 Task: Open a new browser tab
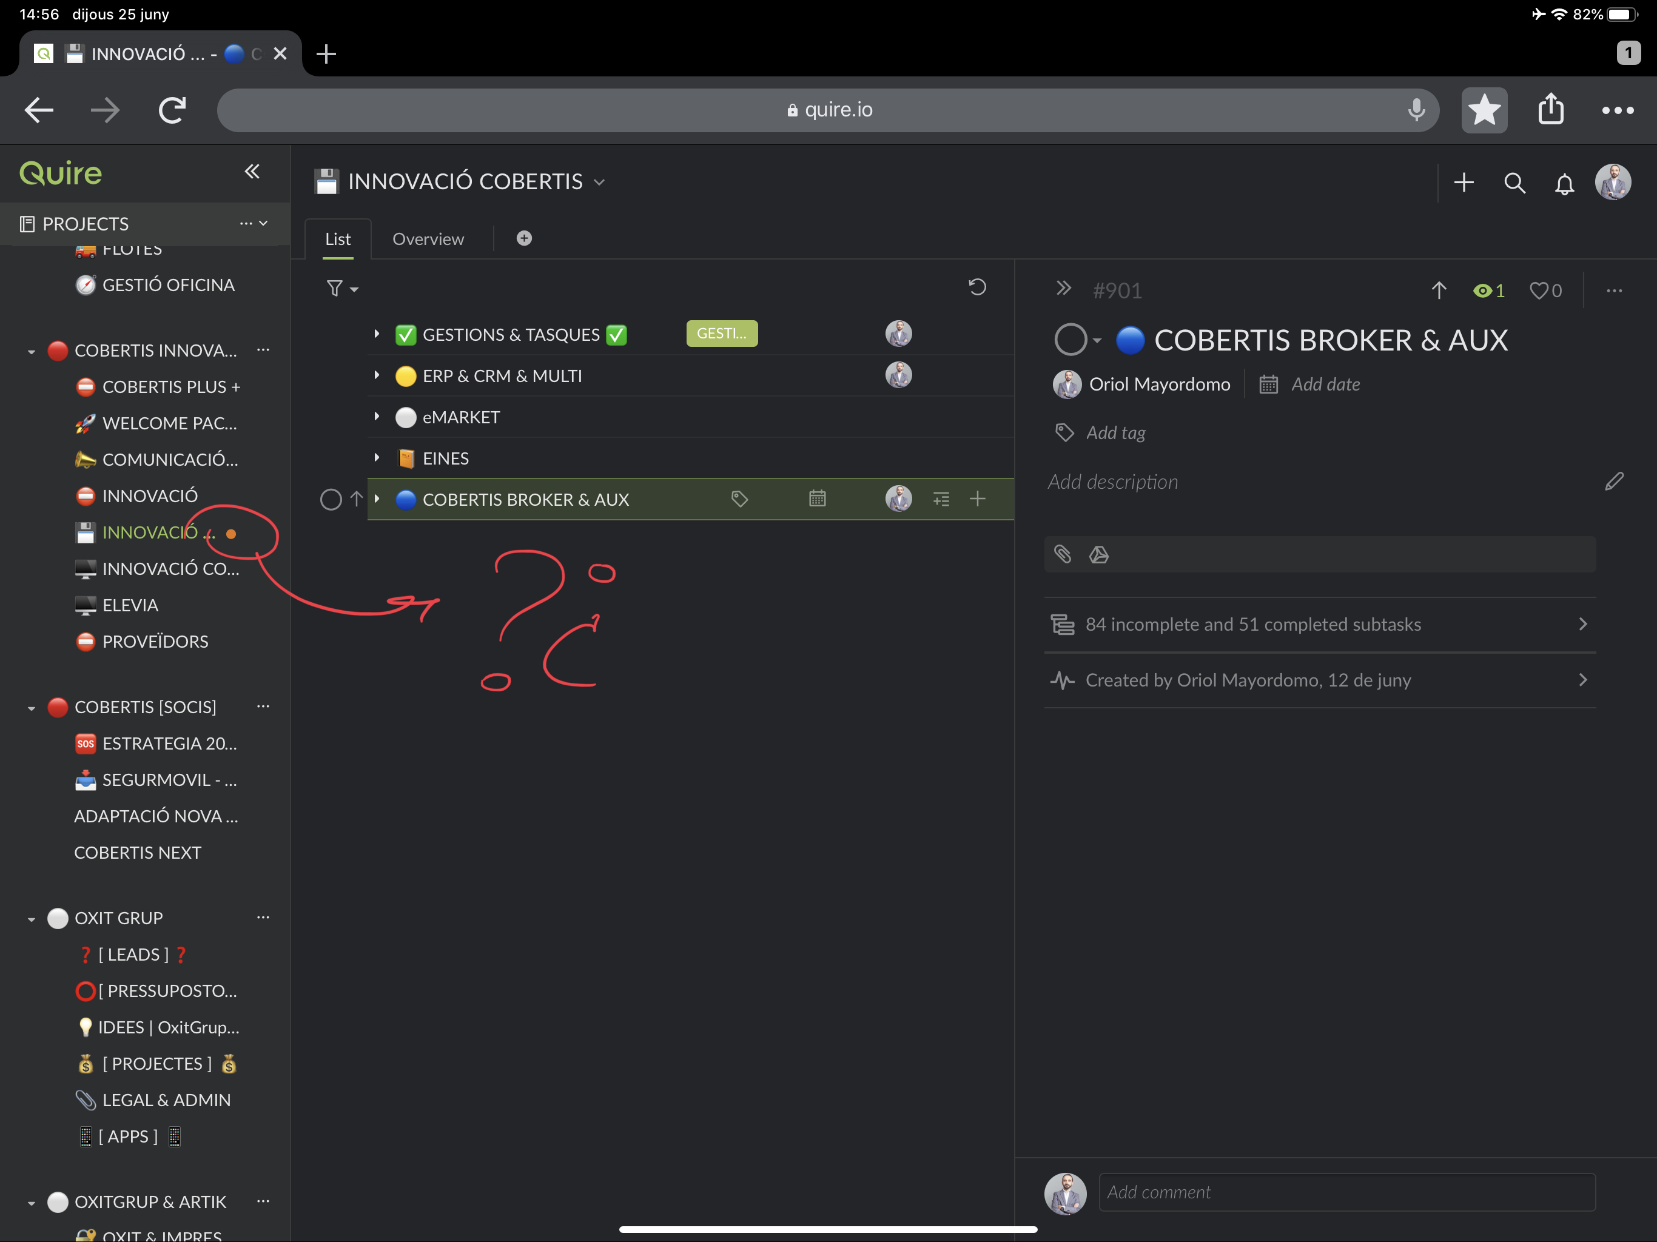pos(326,54)
